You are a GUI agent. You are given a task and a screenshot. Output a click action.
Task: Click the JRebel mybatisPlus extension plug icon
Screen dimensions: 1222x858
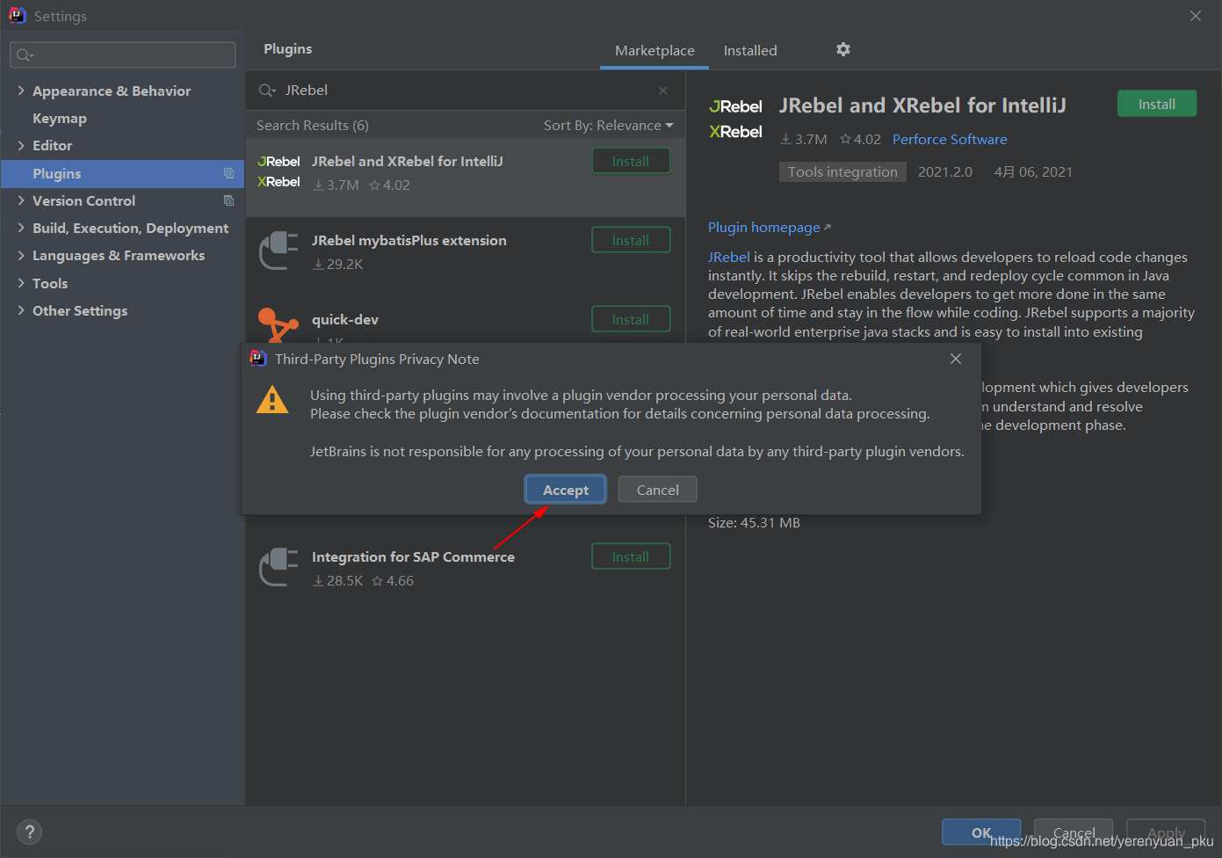click(x=278, y=251)
